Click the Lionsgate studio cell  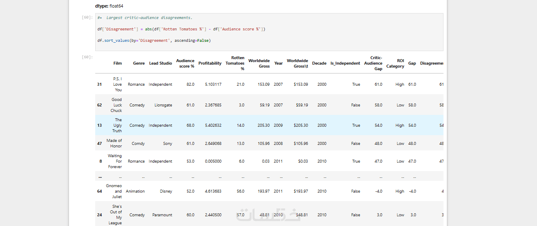pyautogui.click(x=163, y=105)
